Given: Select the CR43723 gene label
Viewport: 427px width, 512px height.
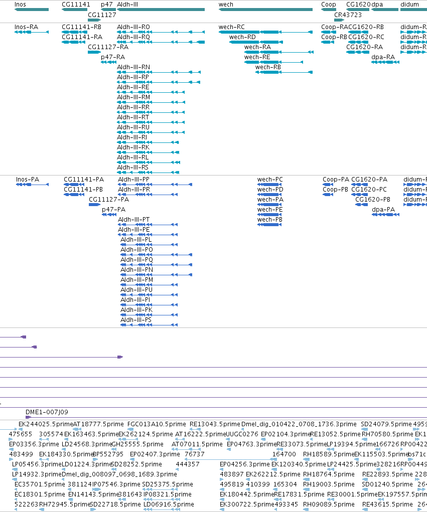Looking at the screenshot, I should (348, 15).
